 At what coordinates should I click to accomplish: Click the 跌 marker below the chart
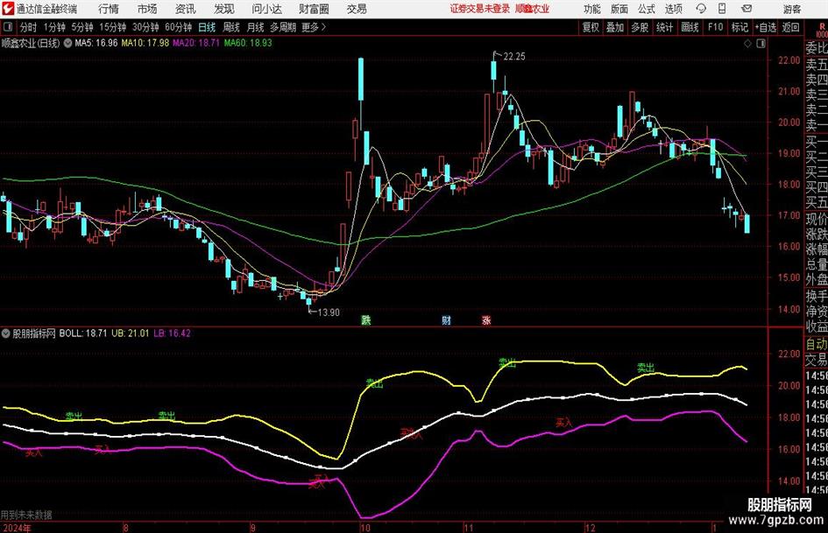click(366, 319)
